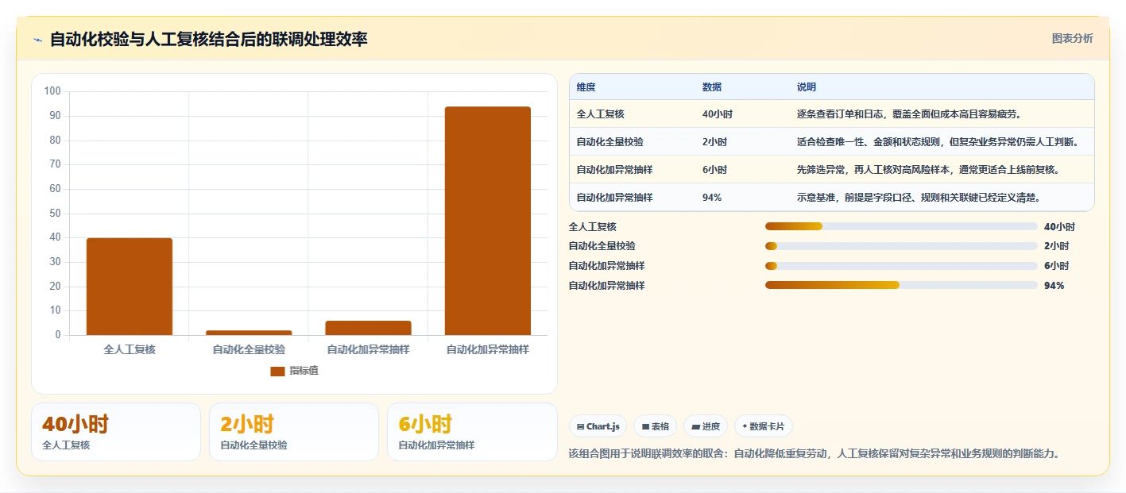
Task: Click the progress bar labeled 6小时
Action: pyautogui.click(x=901, y=266)
